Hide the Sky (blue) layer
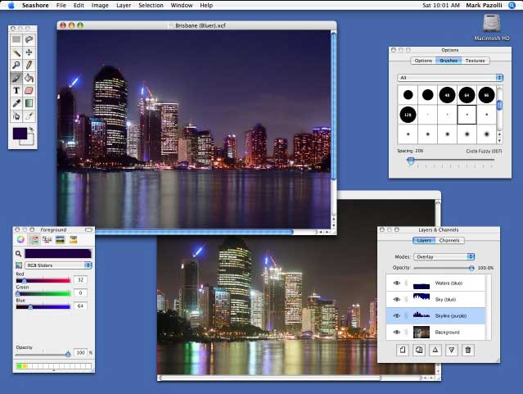The height and width of the screenshot is (394, 523). pyautogui.click(x=396, y=300)
